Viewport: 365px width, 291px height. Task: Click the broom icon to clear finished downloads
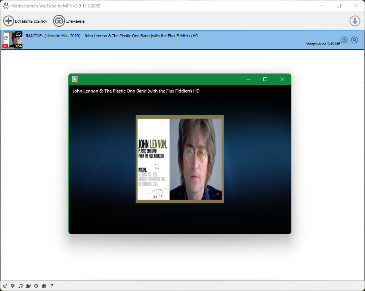(x=5, y=286)
